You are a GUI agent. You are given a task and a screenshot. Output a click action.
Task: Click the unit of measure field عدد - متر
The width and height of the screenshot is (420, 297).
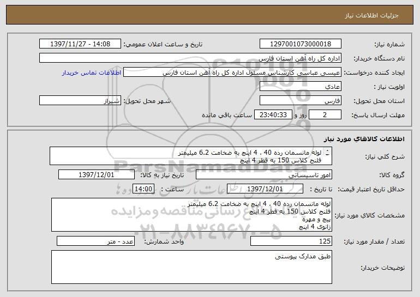tap(95, 241)
